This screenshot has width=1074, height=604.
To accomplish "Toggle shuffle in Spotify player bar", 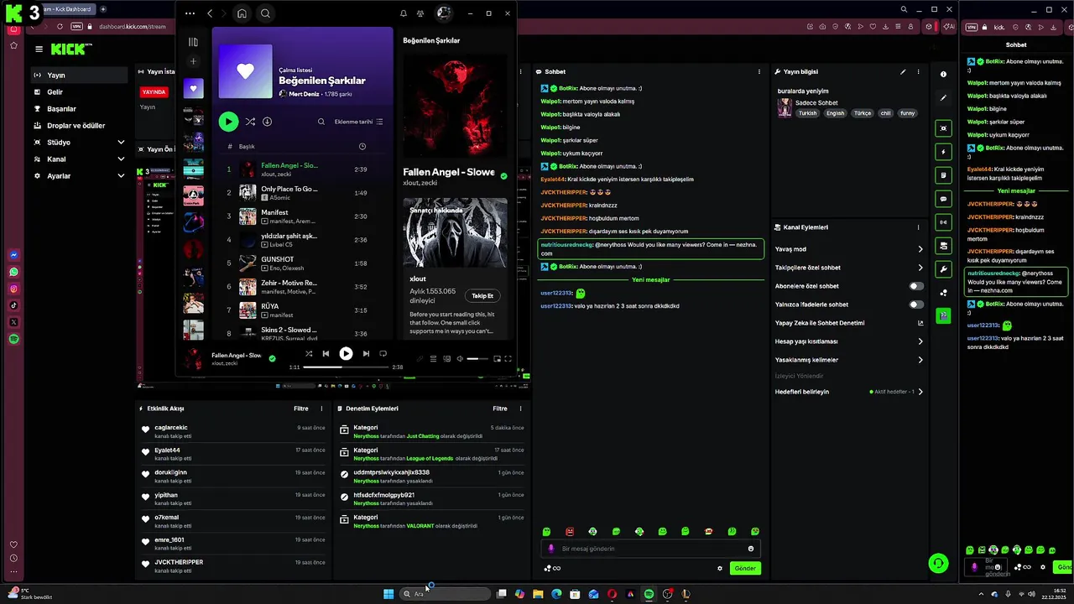I will 309,354.
